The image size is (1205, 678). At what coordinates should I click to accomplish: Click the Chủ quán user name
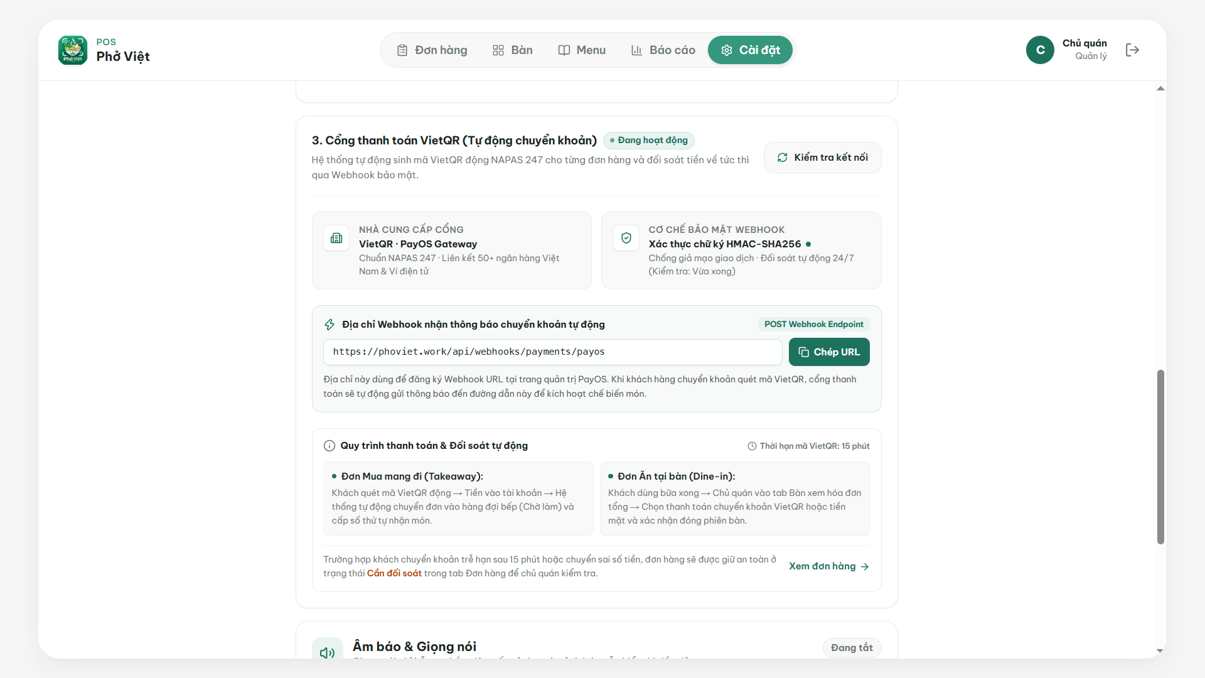(x=1084, y=43)
